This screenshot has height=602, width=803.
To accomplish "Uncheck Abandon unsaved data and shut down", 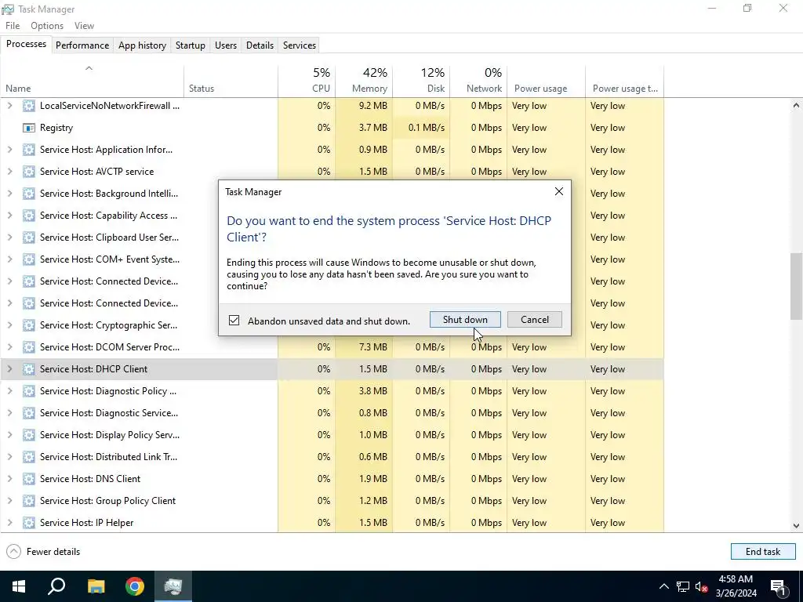I will coord(234,321).
